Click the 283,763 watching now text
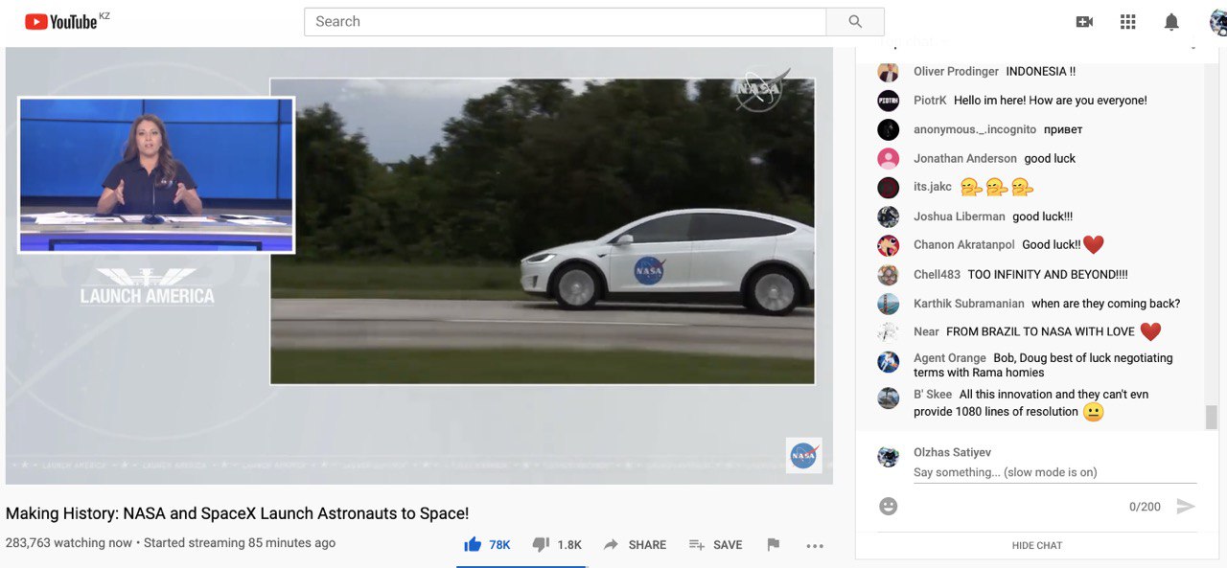The width and height of the screenshot is (1227, 568). point(69,543)
